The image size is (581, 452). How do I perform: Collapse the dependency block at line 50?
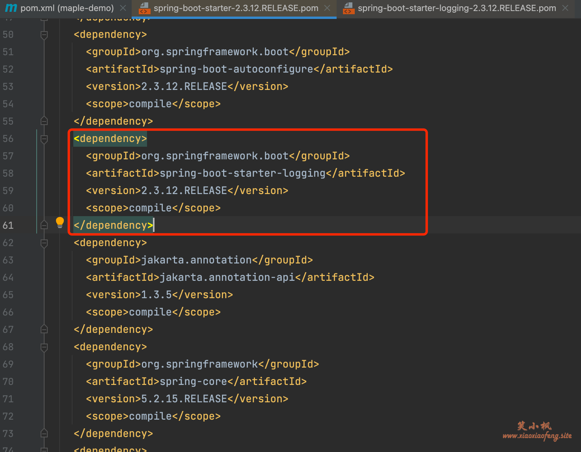pos(44,35)
